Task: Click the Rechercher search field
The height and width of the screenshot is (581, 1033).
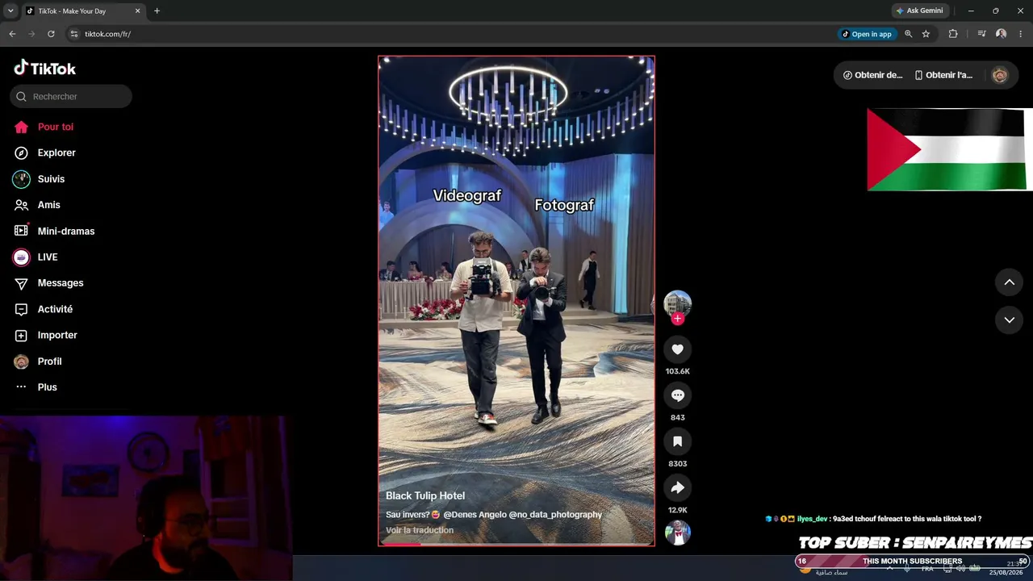Action: 71,97
